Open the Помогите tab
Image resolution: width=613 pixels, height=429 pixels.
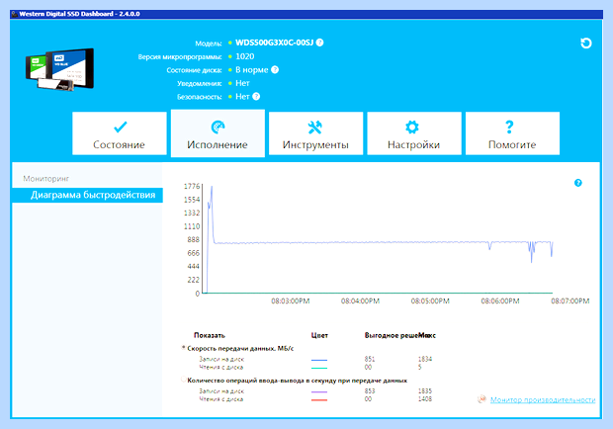[512, 133]
